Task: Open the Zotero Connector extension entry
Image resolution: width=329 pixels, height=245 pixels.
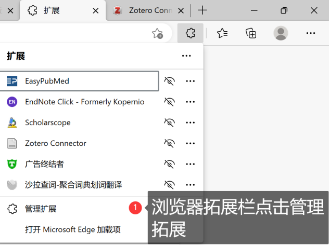Action: coord(79,143)
